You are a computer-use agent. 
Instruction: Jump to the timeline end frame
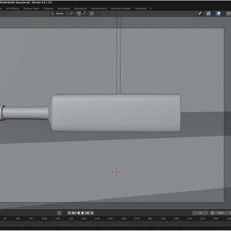(92, 213)
